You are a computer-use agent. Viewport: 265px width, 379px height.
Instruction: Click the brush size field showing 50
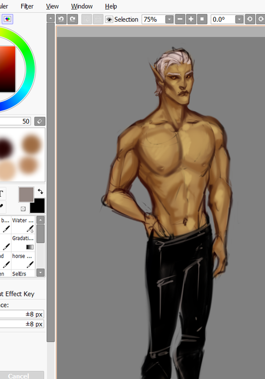pos(16,121)
